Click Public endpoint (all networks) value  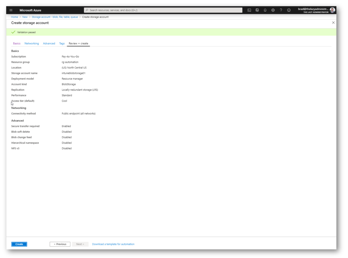point(79,113)
